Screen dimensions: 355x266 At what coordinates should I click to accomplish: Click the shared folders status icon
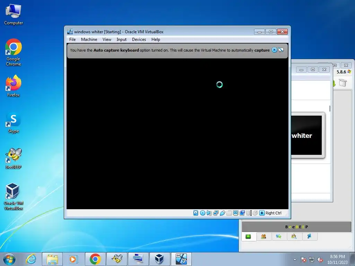click(x=229, y=213)
